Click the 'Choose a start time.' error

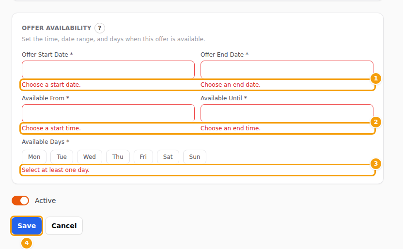51,128
